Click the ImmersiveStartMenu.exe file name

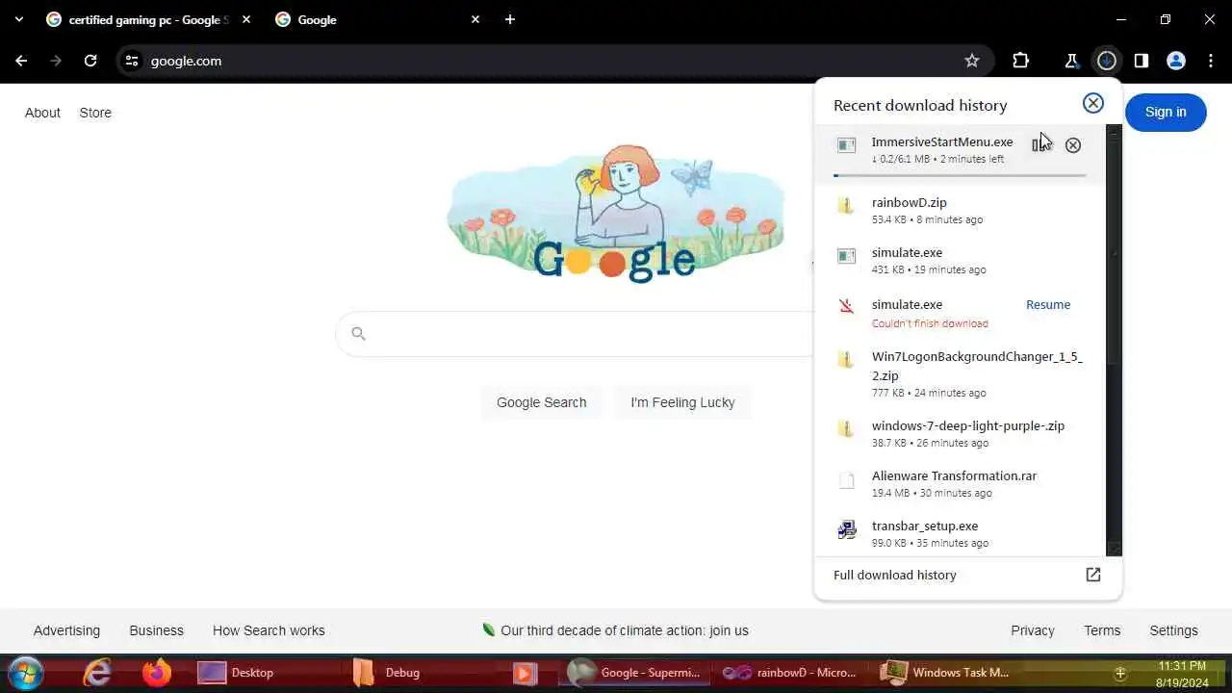[942, 141]
